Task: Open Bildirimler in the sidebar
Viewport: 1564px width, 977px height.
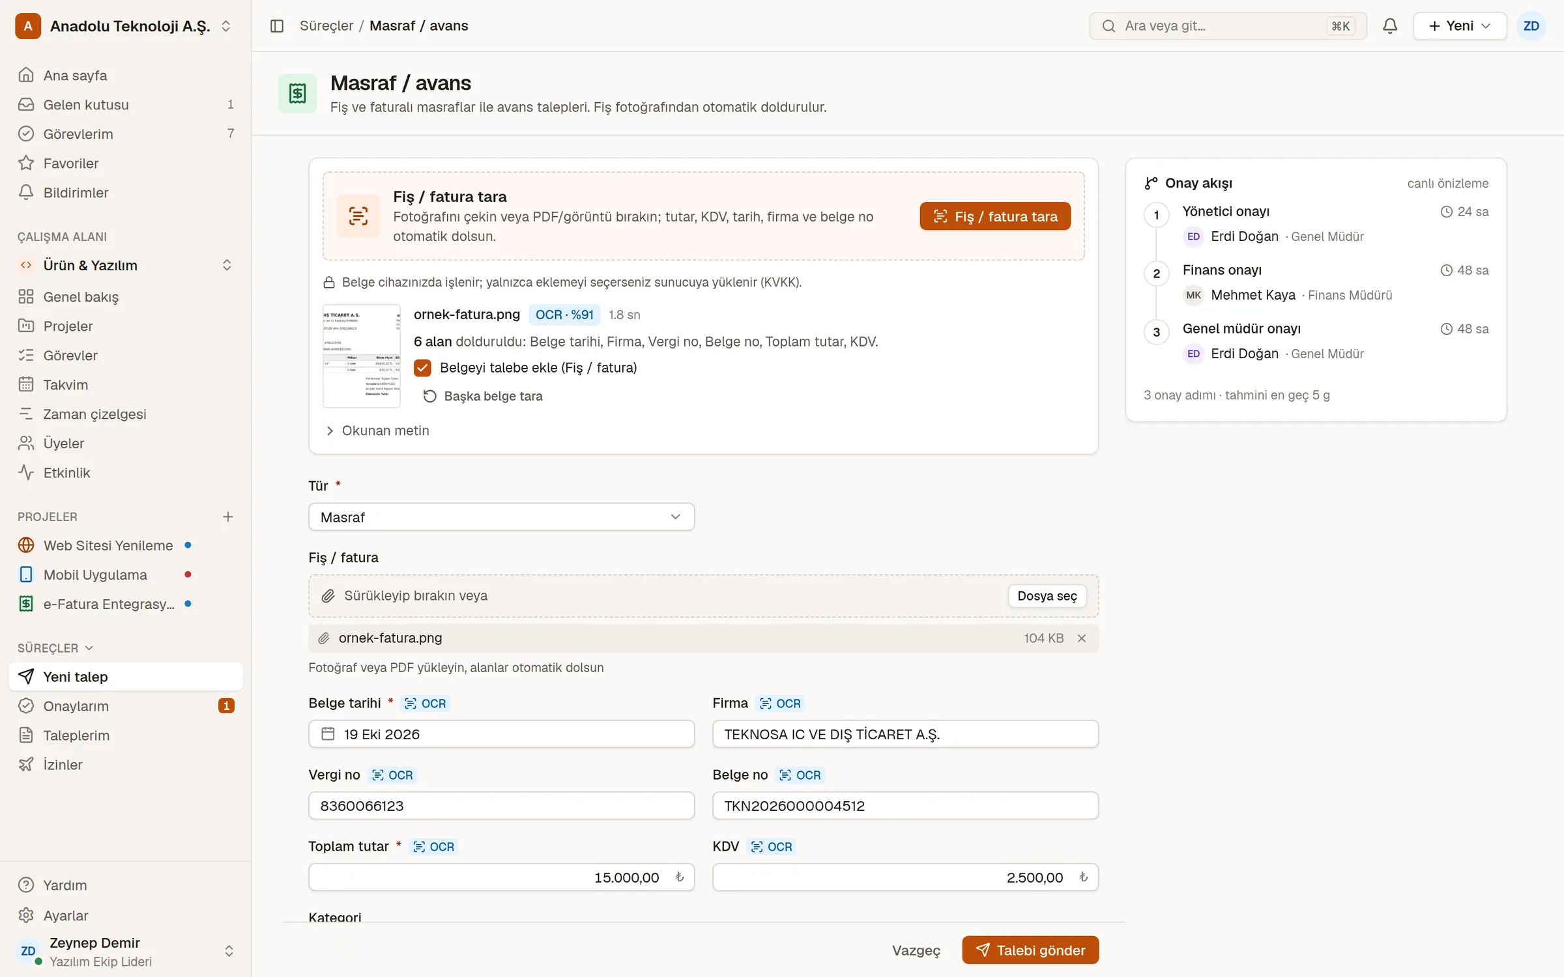Action: coord(126,192)
